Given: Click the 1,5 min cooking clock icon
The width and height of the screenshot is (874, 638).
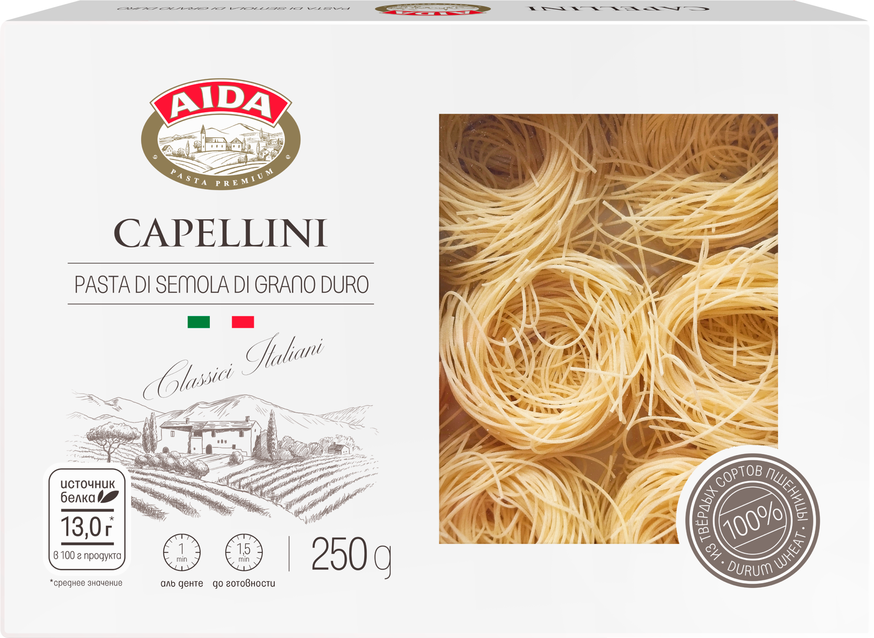Looking at the screenshot, I should tap(244, 553).
